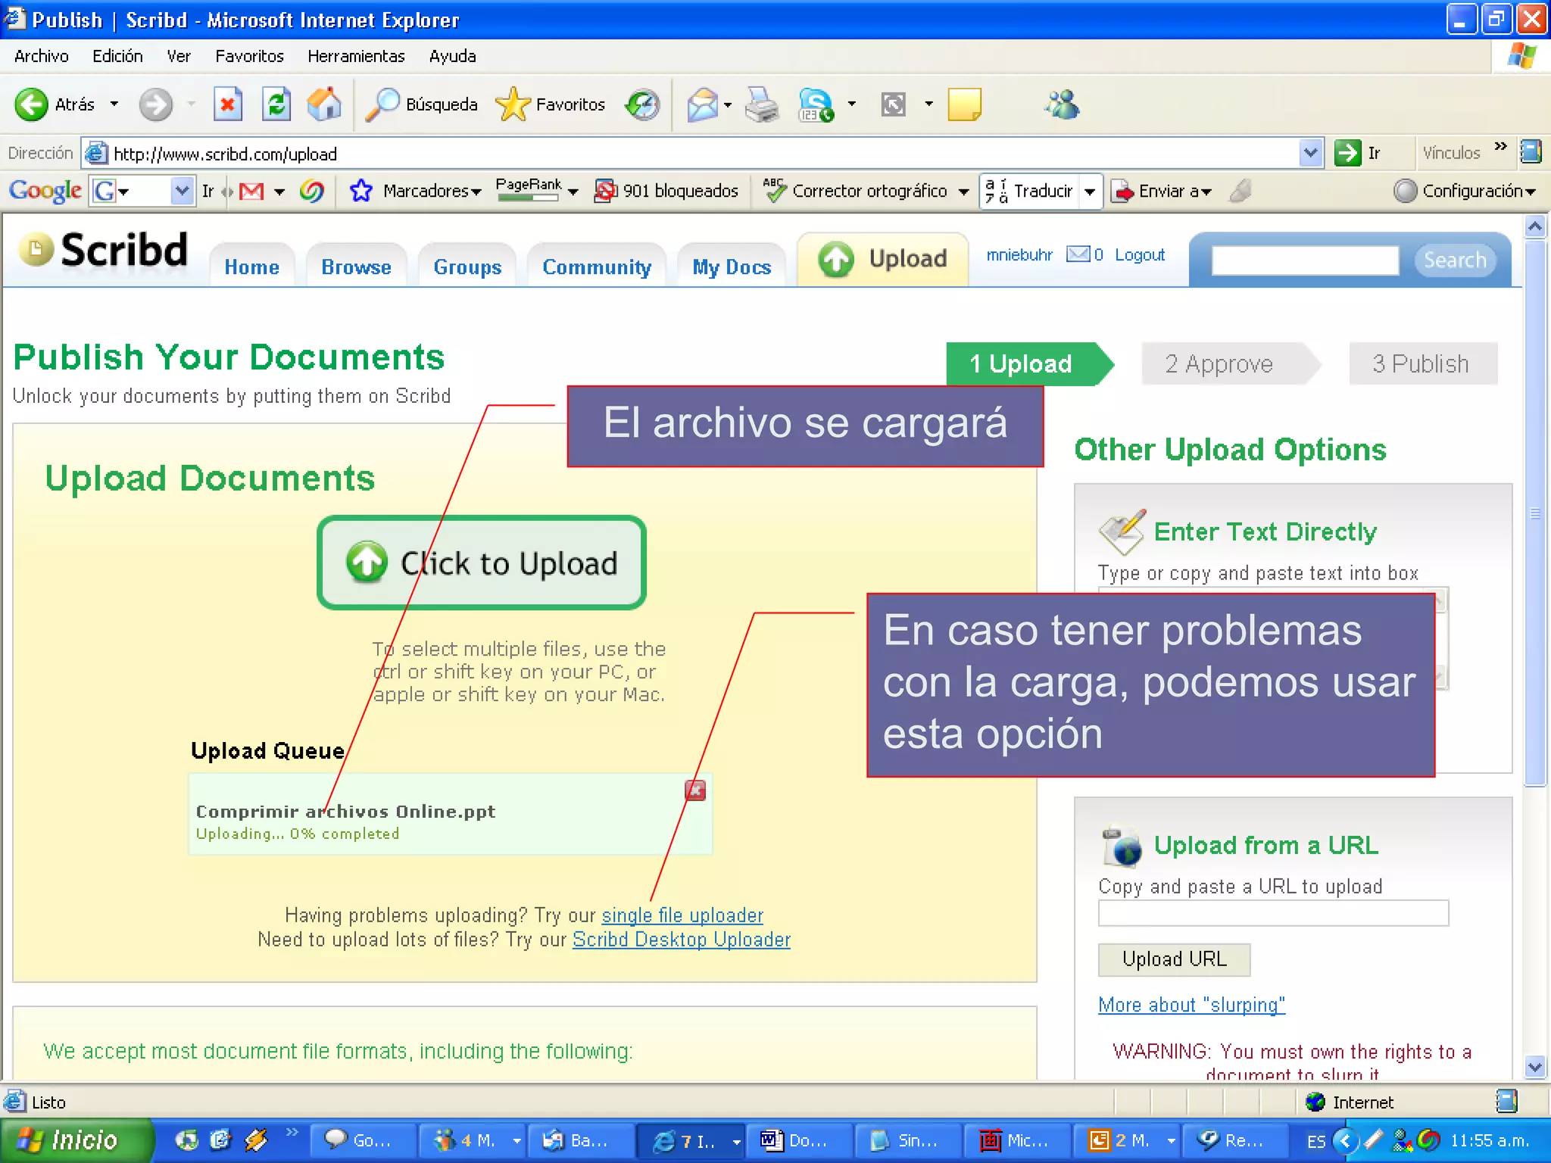
Task: Click the Marcadores blue star icon
Action: point(361,191)
